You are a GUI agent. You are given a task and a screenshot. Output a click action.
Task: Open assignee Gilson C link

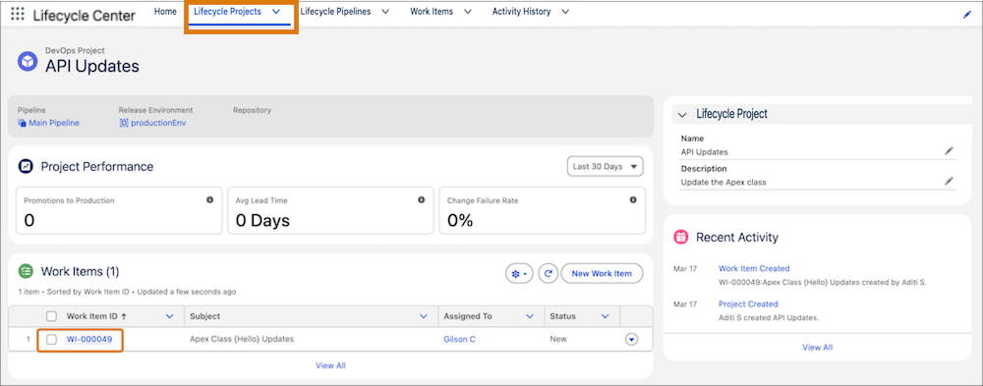coord(459,339)
